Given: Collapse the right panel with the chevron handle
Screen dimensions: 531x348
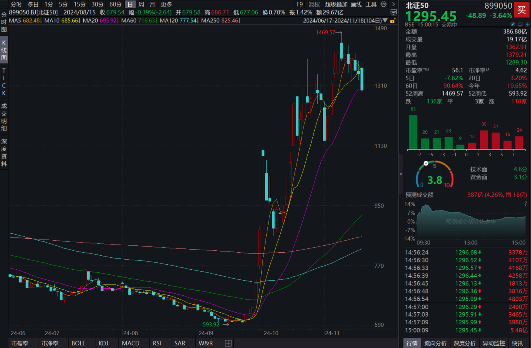Looking at the screenshot, I should click(401, 174).
